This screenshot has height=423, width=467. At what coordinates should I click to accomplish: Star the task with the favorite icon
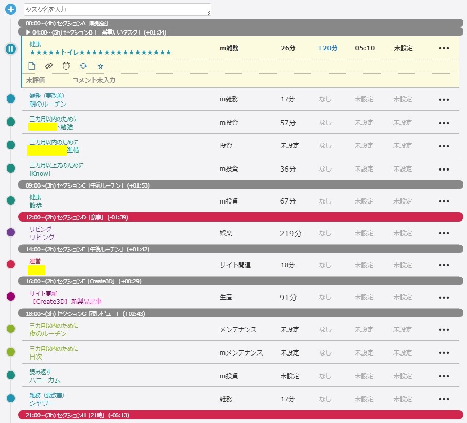[100, 66]
